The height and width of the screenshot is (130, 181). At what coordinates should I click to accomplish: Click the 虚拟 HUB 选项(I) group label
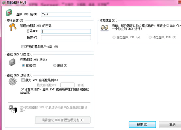[19, 75]
